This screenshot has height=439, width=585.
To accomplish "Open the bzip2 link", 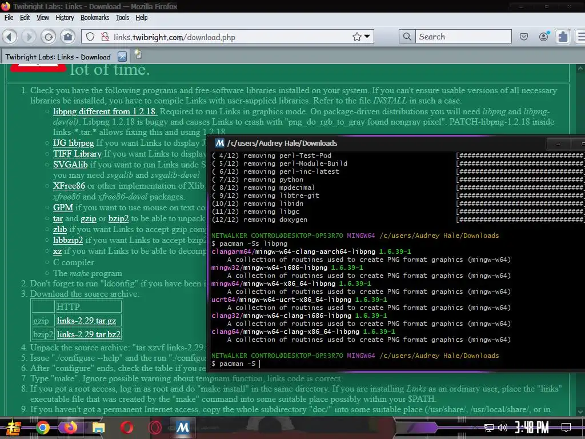I will click(119, 218).
